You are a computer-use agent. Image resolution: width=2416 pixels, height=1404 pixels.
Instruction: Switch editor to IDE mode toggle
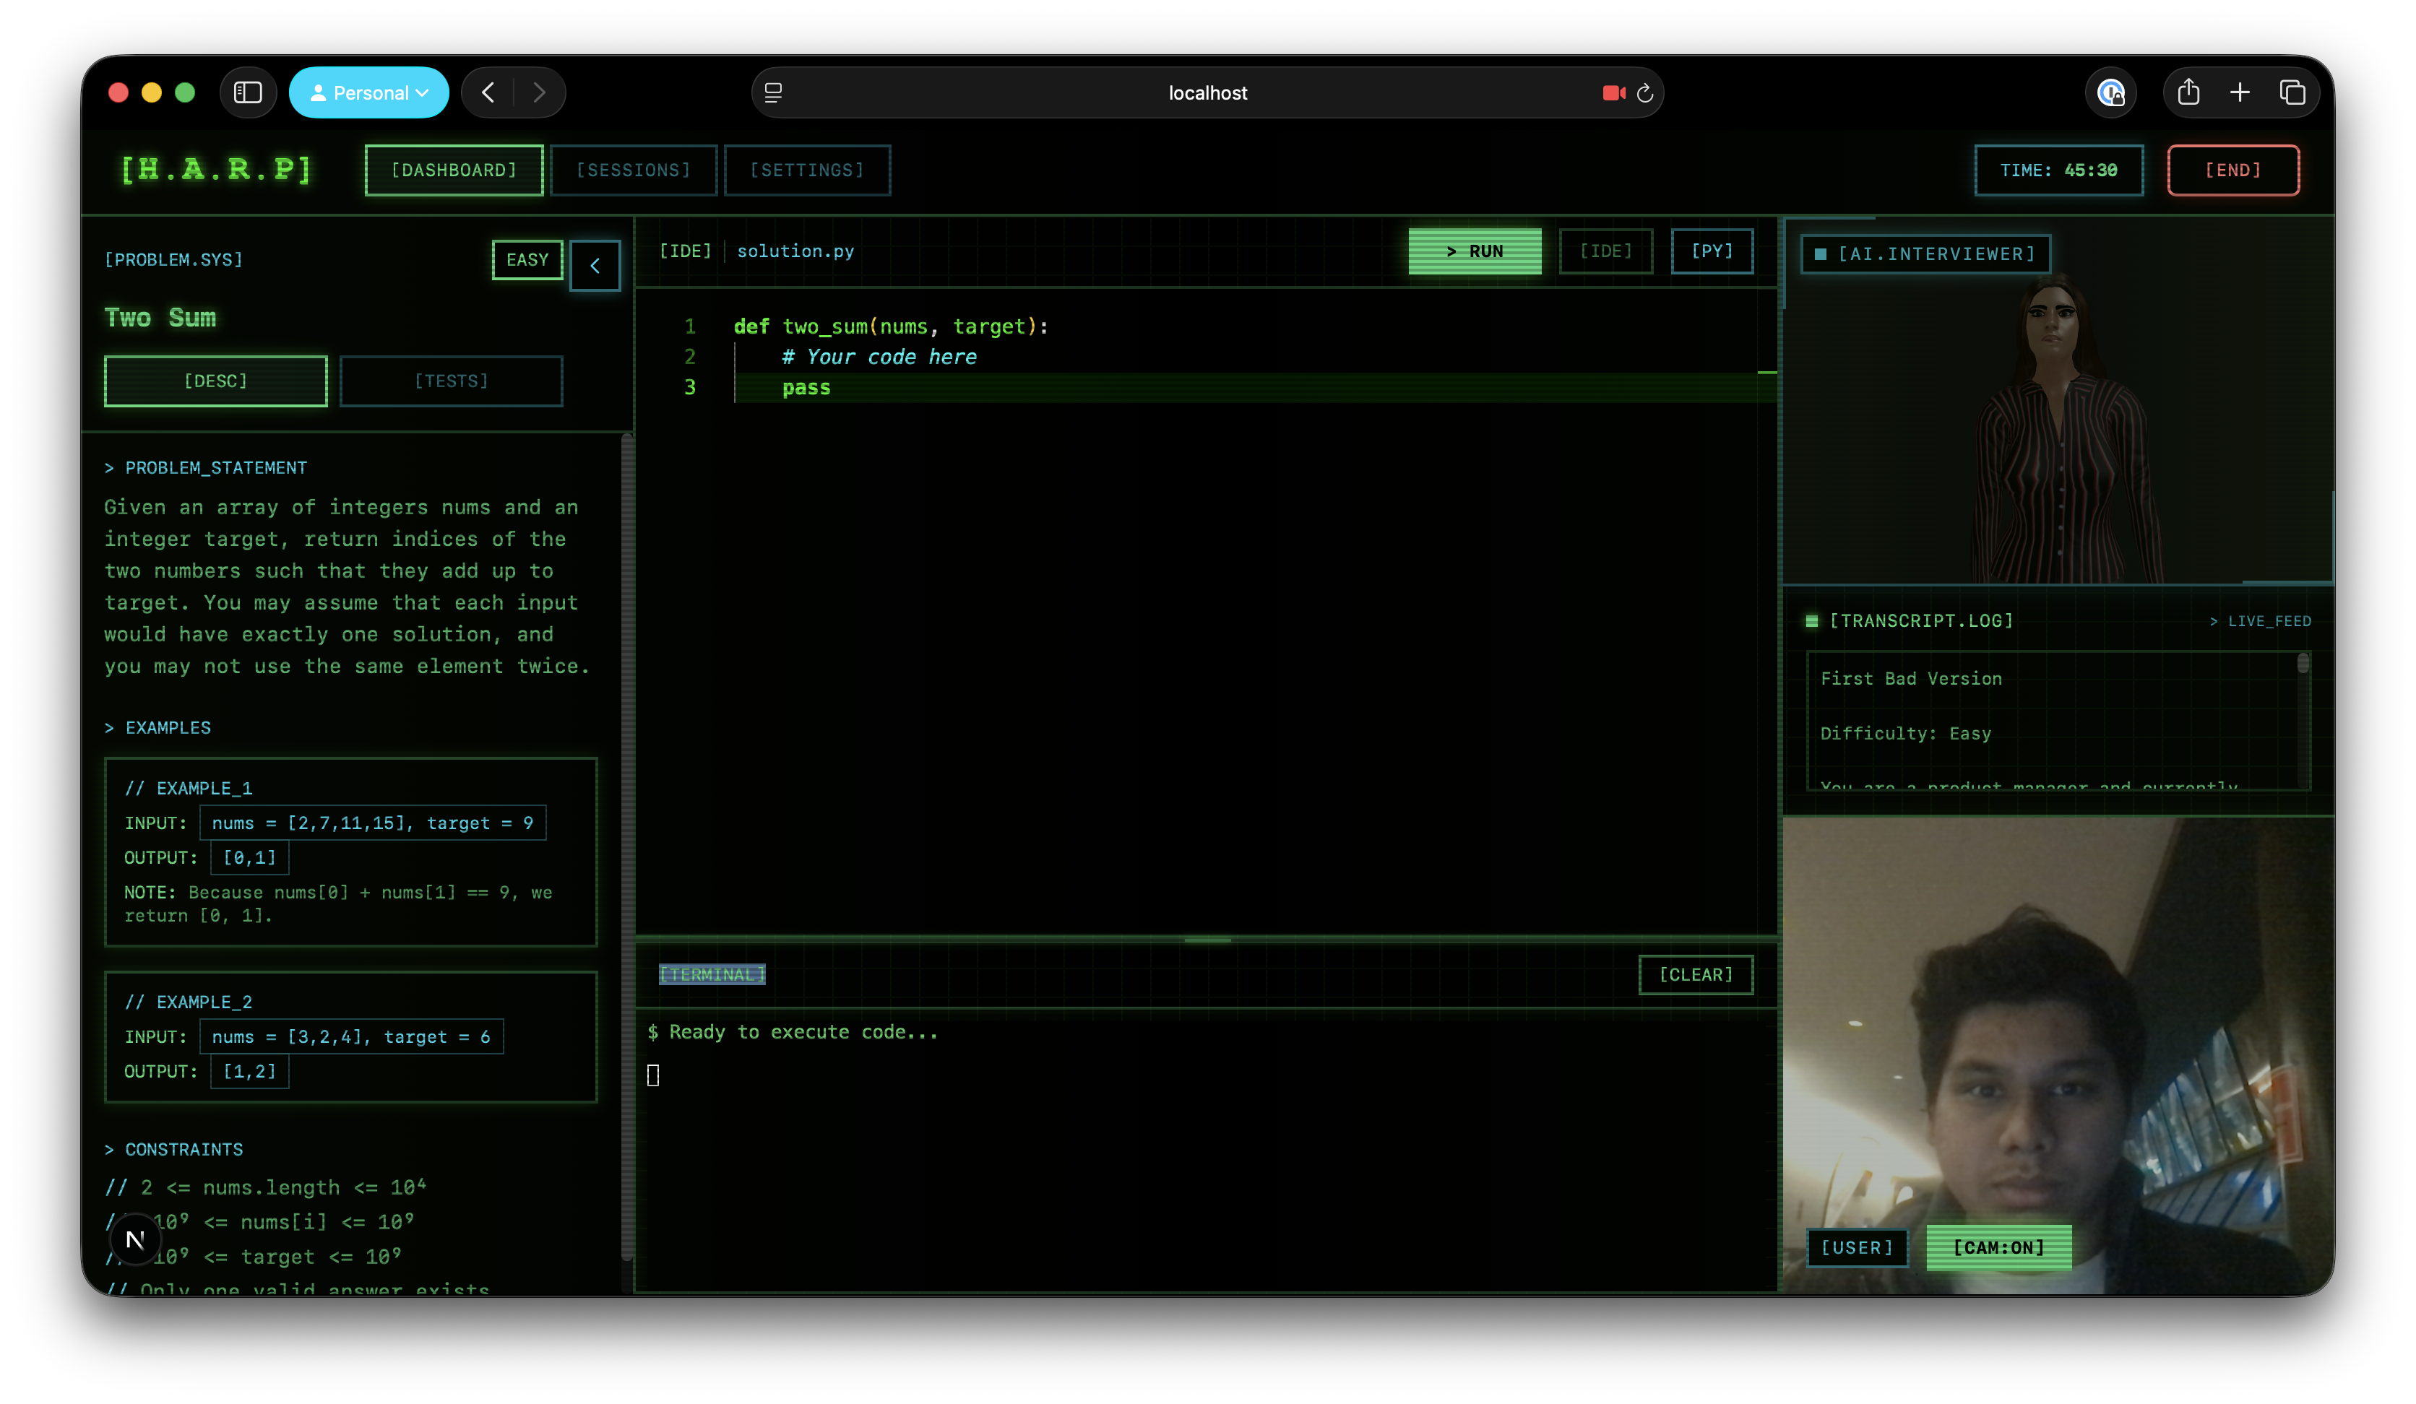(x=1605, y=251)
